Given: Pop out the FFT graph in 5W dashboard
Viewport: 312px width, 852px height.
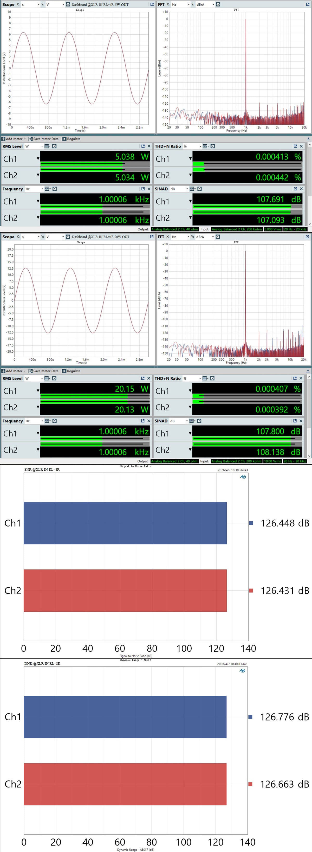Looking at the screenshot, I should tap(307, 5).
